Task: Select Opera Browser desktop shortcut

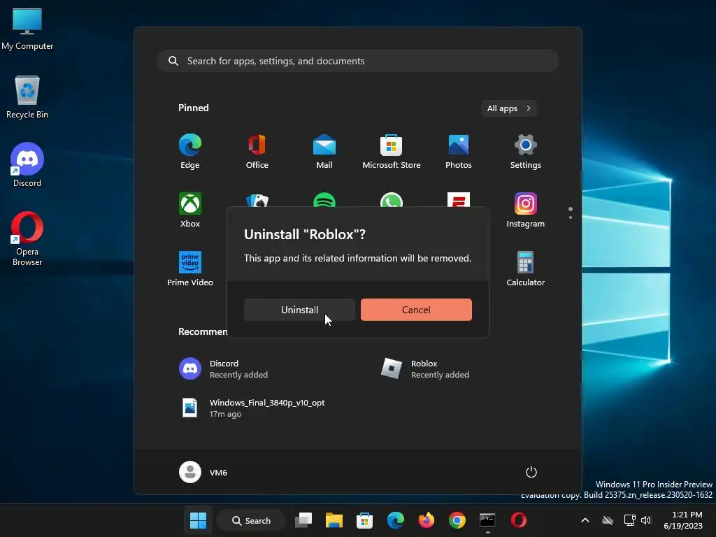Action: click(x=27, y=238)
